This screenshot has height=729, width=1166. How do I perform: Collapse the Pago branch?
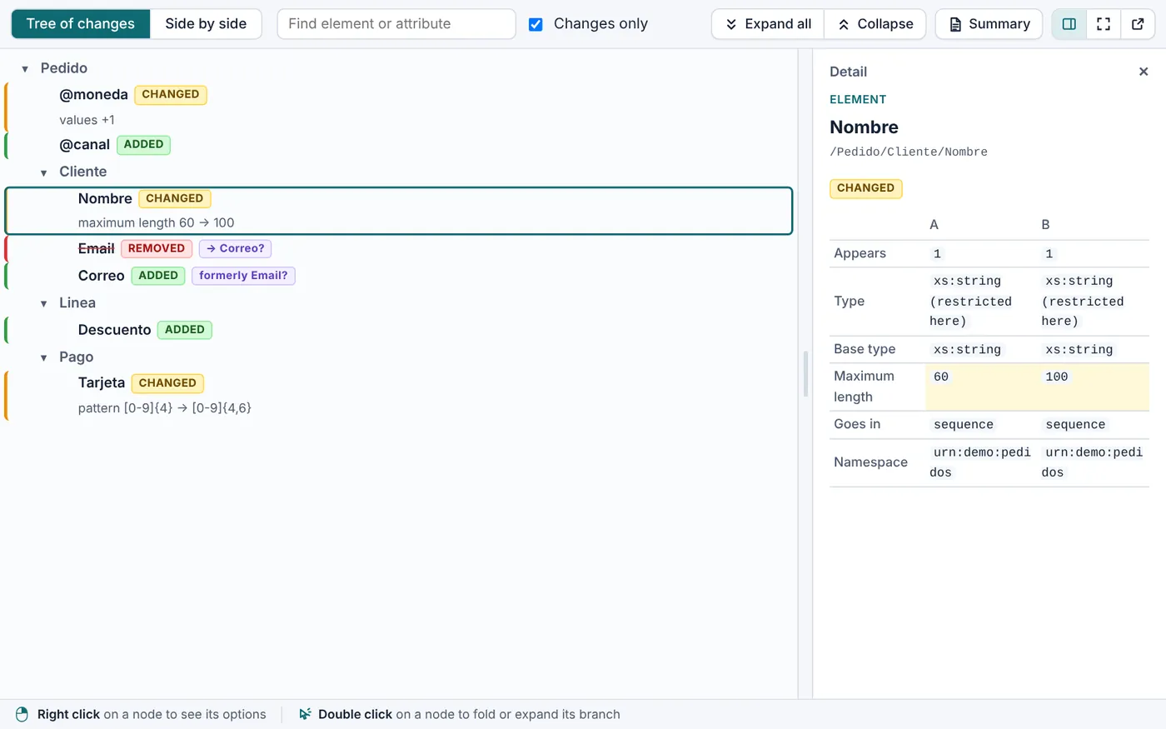point(44,357)
